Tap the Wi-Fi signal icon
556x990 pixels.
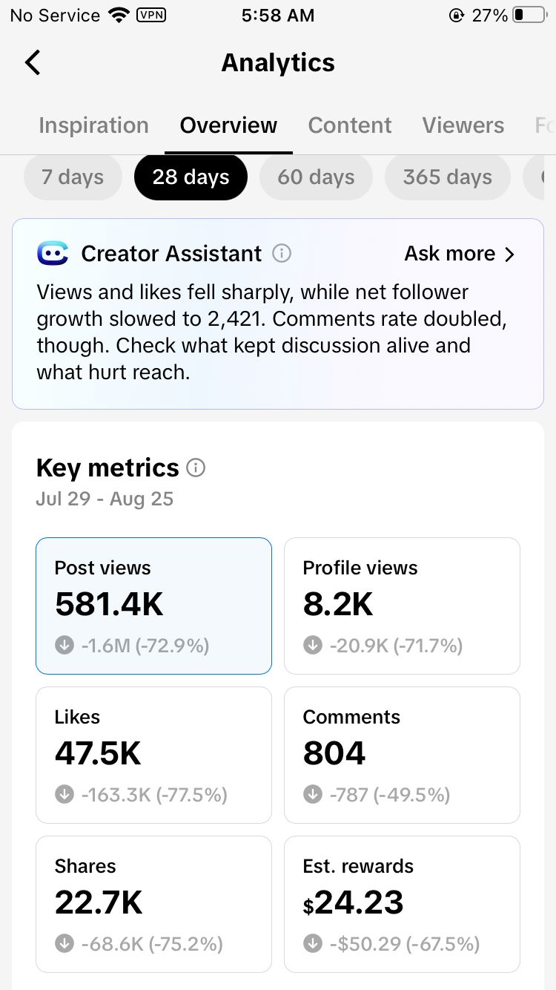pos(118,15)
